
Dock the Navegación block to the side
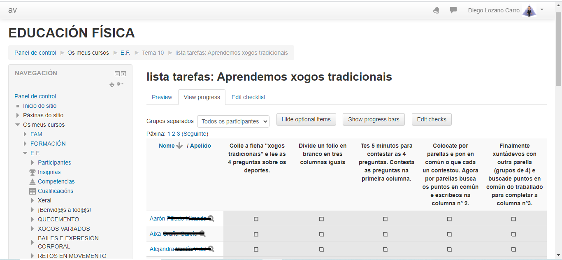point(123,74)
